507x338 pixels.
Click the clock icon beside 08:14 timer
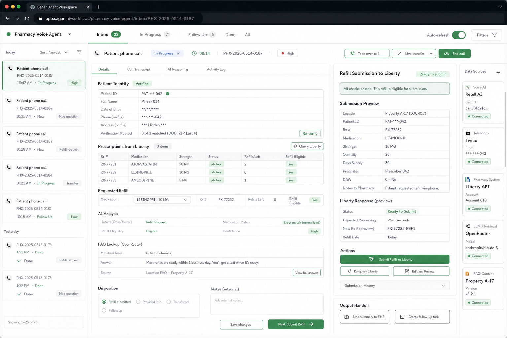point(194,53)
